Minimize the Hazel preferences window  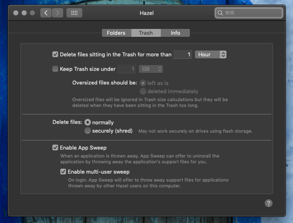tap(24, 13)
